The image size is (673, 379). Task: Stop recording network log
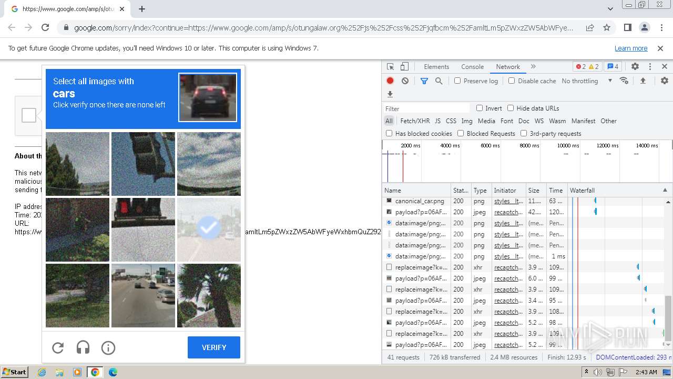point(390,81)
